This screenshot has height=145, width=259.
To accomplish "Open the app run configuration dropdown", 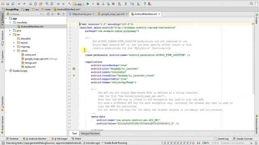I will 79,4.
